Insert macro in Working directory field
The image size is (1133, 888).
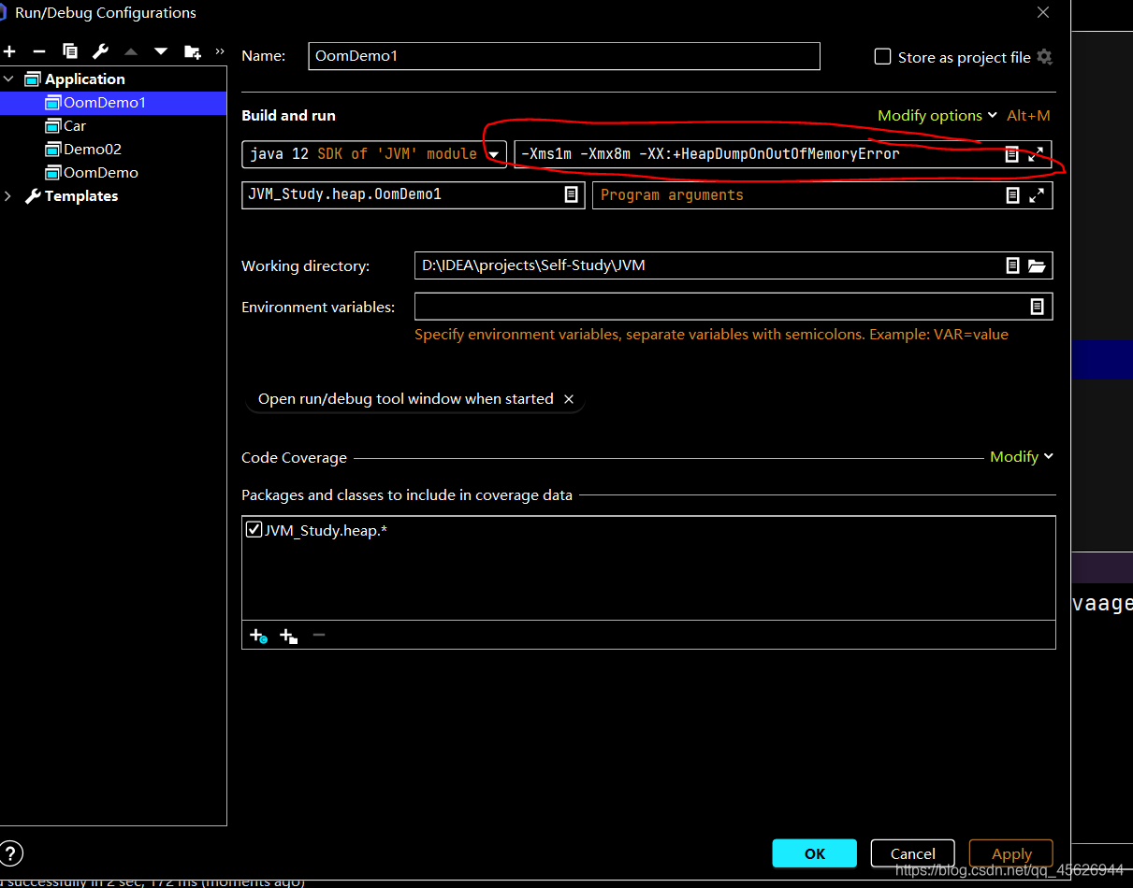click(x=1012, y=265)
